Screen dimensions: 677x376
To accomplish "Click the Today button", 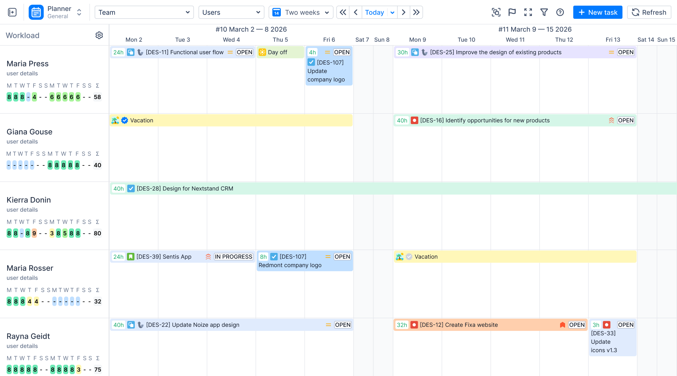I will tap(375, 12).
